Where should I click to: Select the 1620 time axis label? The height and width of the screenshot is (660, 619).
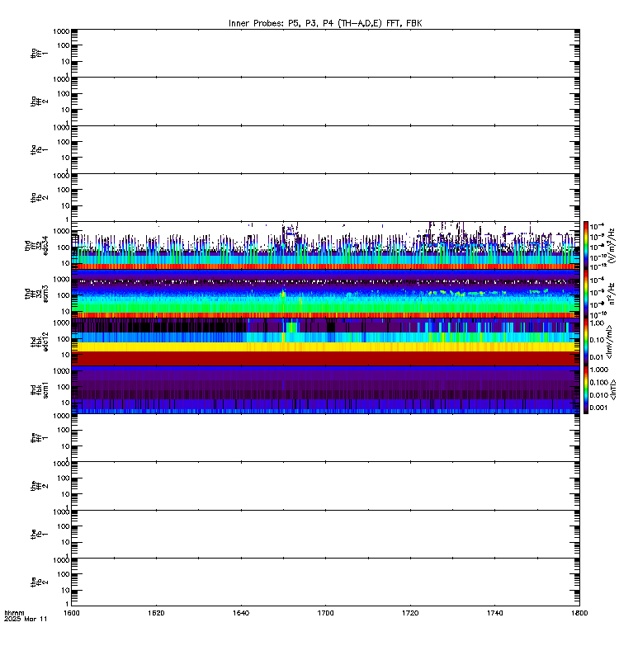click(156, 613)
